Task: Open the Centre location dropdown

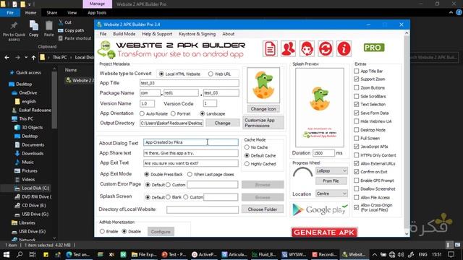Action: 331,194
